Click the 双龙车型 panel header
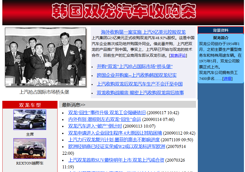Screen dimensions: 245x172 pos(30,105)
